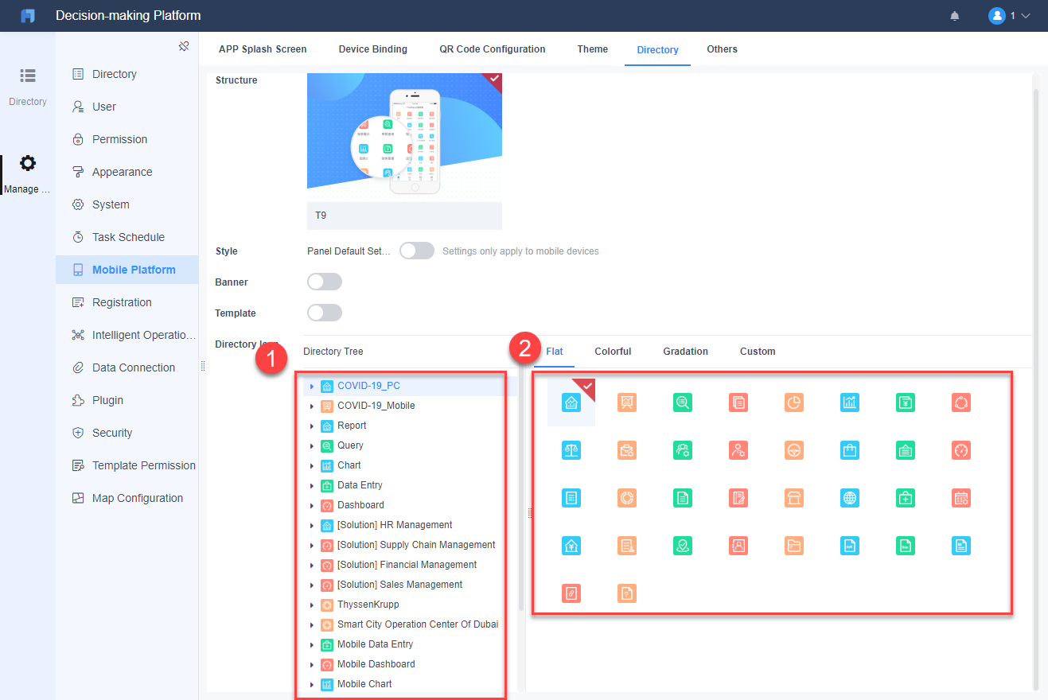Image resolution: width=1048 pixels, height=700 pixels.
Task: Open the user account dropdown chevron
Action: tap(1025, 16)
